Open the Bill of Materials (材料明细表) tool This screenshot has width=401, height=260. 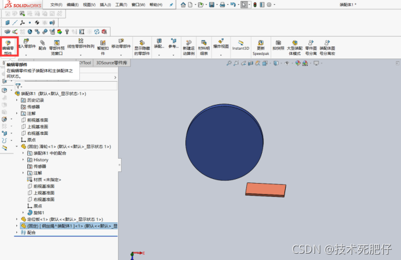(204, 47)
